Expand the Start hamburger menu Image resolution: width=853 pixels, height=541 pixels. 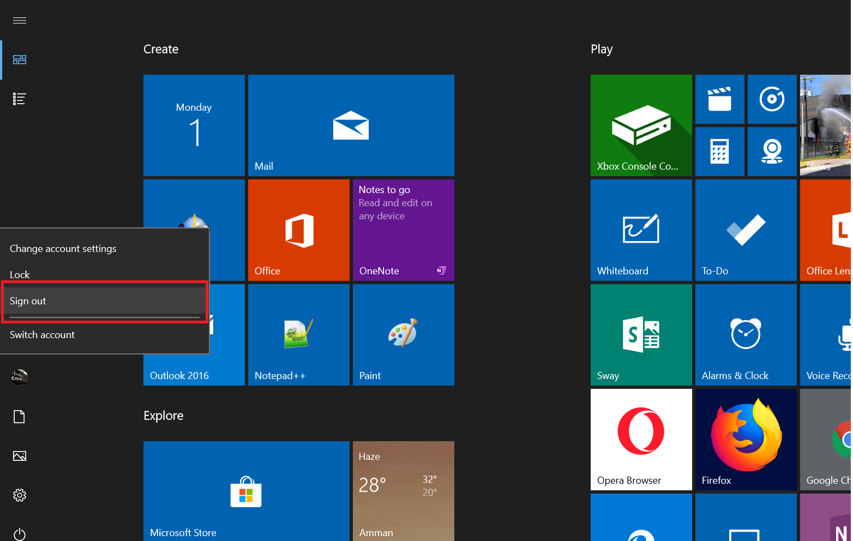(20, 20)
